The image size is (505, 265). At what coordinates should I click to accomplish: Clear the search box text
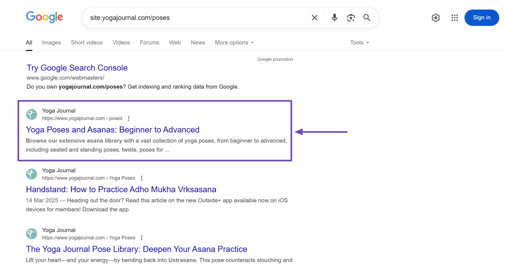click(314, 18)
